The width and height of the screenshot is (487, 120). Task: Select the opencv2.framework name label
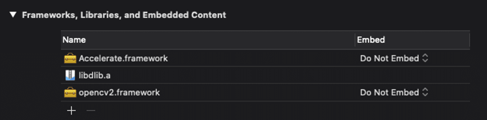[x=119, y=93]
